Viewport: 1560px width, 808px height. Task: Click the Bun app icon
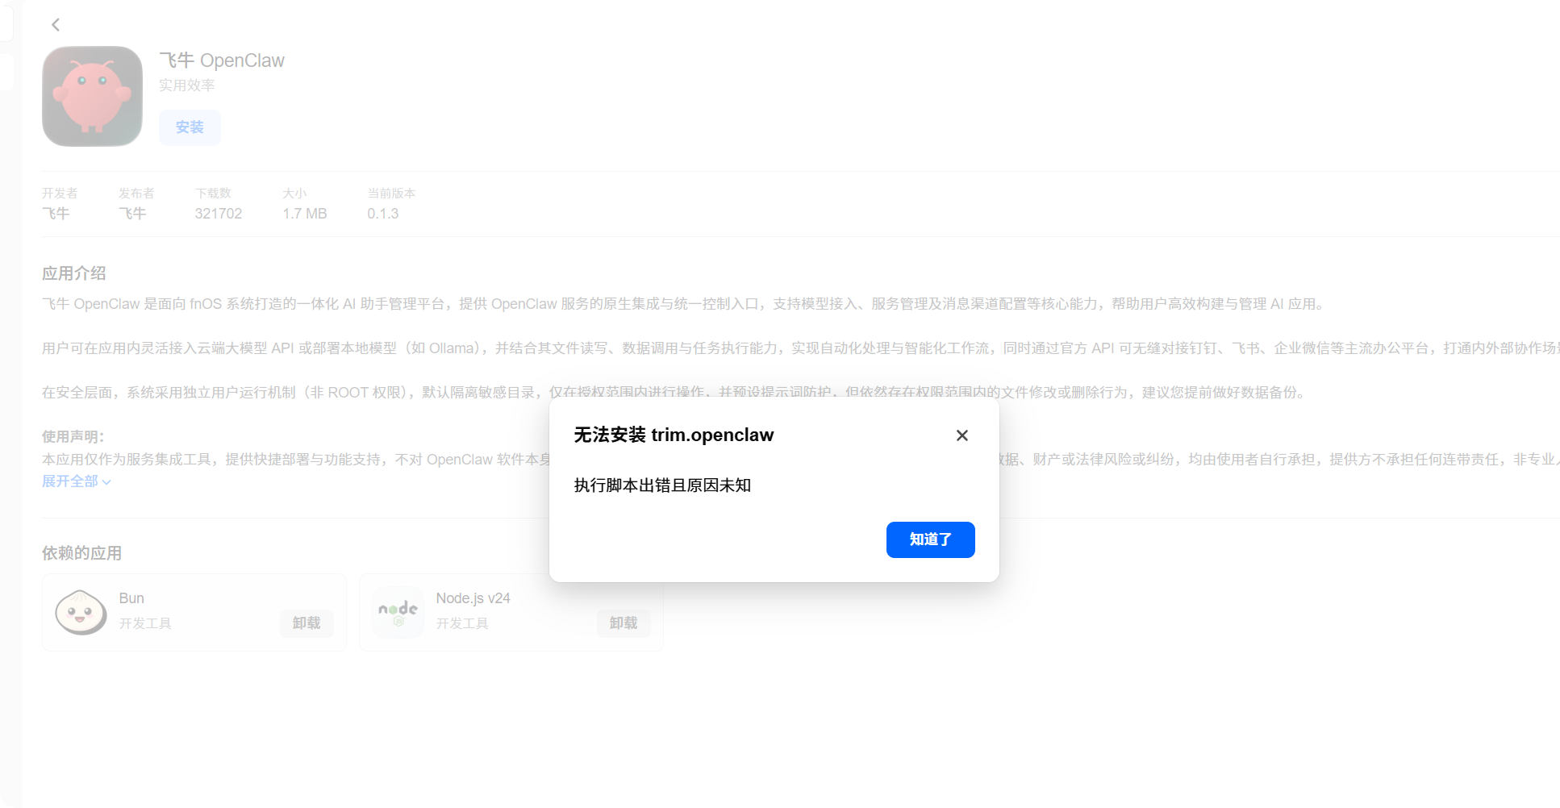coord(81,612)
